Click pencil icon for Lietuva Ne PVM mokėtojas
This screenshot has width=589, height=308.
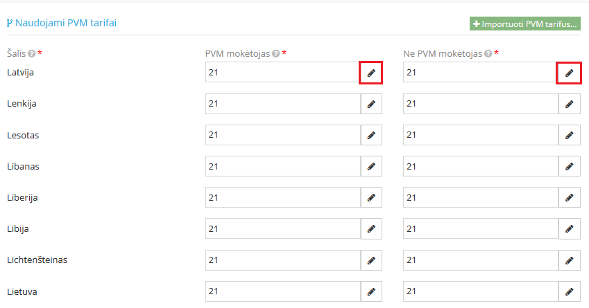(x=569, y=291)
